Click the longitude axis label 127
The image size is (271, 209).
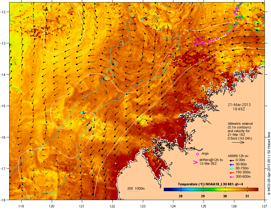pos(265,206)
